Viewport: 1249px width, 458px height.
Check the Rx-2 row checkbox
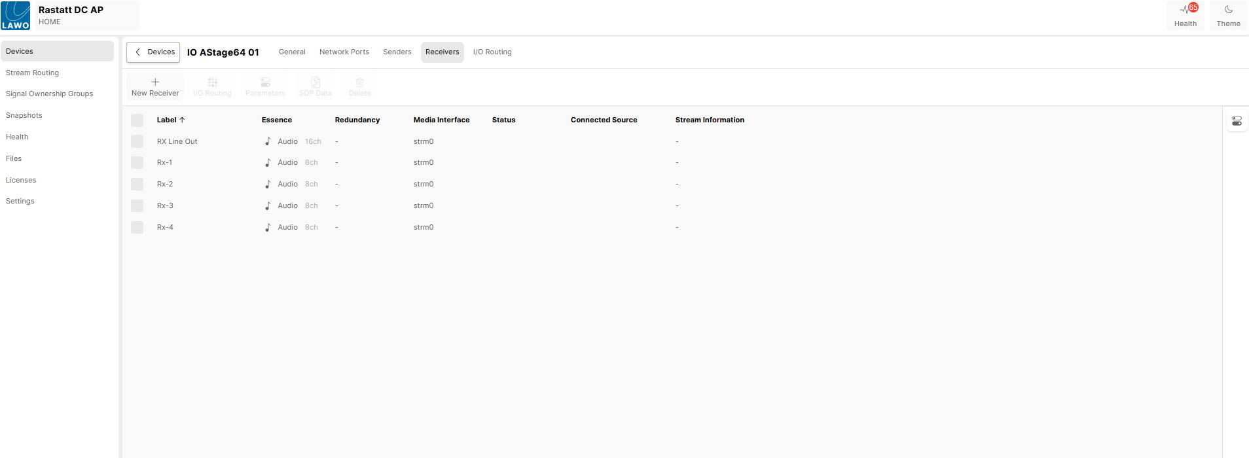137,184
